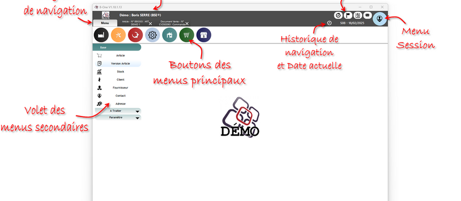Click the B-One app icon in title bar
The width and height of the screenshot is (461, 201).
[96, 7]
